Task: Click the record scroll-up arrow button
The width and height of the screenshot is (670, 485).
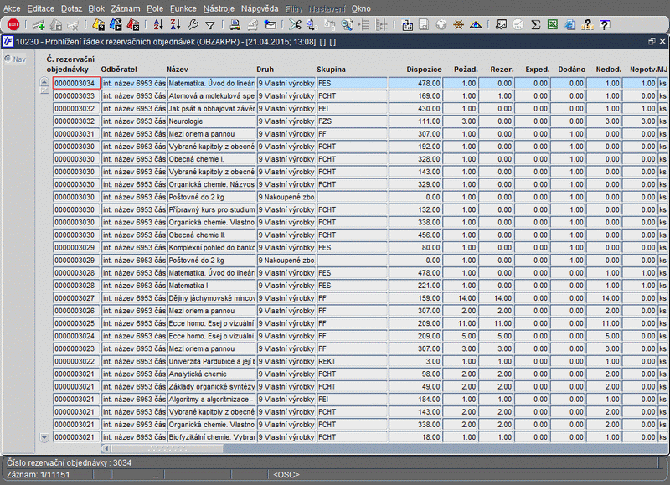Action: pos(44,82)
